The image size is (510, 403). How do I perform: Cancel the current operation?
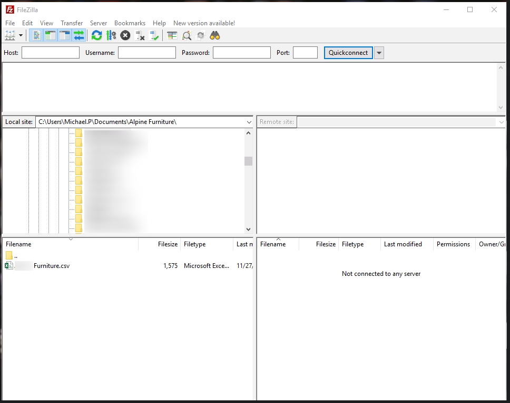click(x=125, y=35)
